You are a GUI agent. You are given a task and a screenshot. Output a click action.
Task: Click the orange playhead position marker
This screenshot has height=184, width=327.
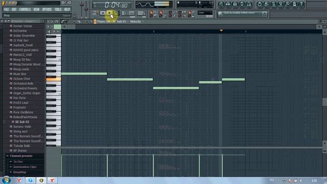coord(221,31)
